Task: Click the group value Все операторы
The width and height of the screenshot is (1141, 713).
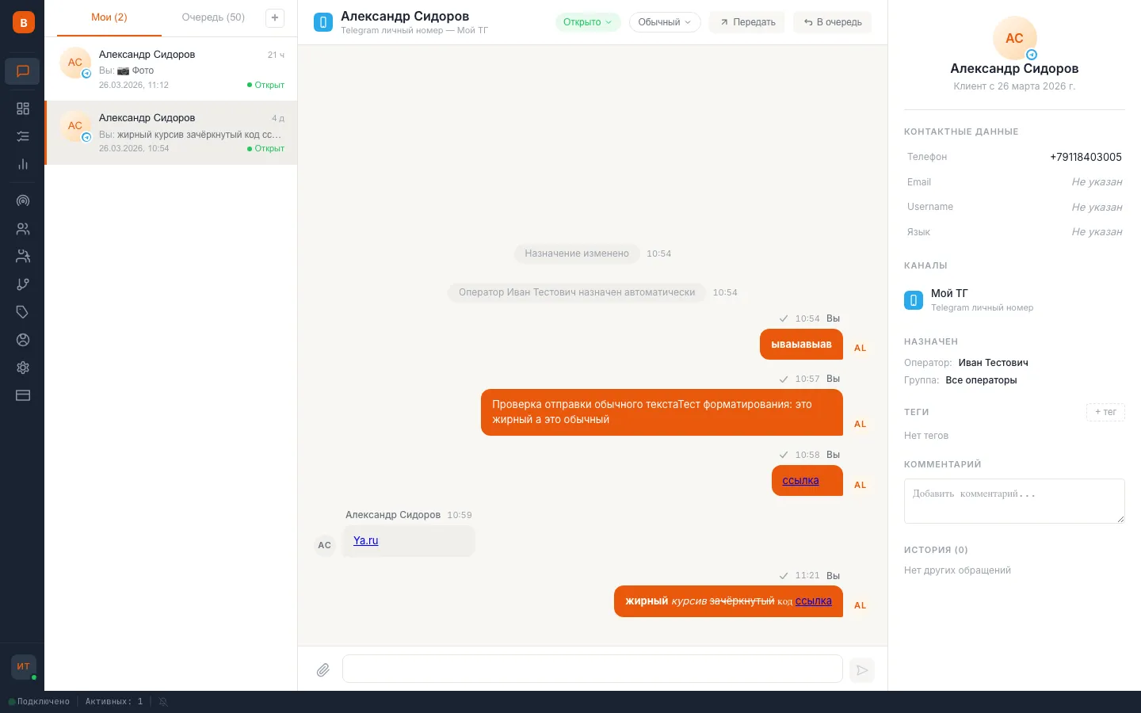Action: point(981,380)
